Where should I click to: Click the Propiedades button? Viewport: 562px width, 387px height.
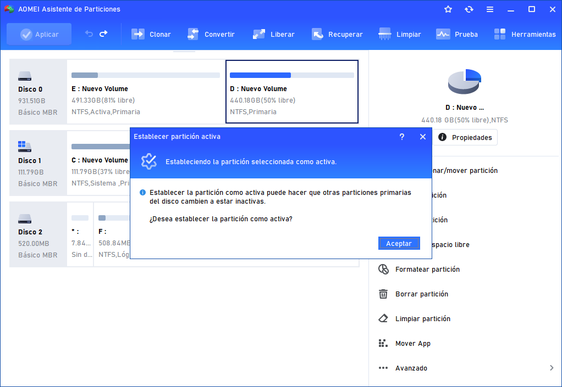tap(465, 137)
